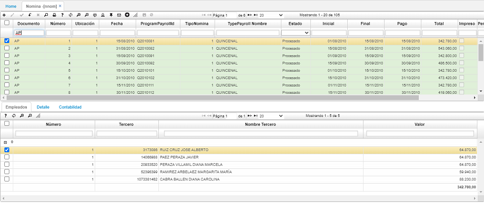The image size is (484, 203).
Task: Sort by the Nombre Tercero column header
Action: pos(261,124)
